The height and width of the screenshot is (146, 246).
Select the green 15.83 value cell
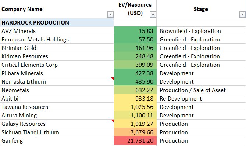click(135, 31)
